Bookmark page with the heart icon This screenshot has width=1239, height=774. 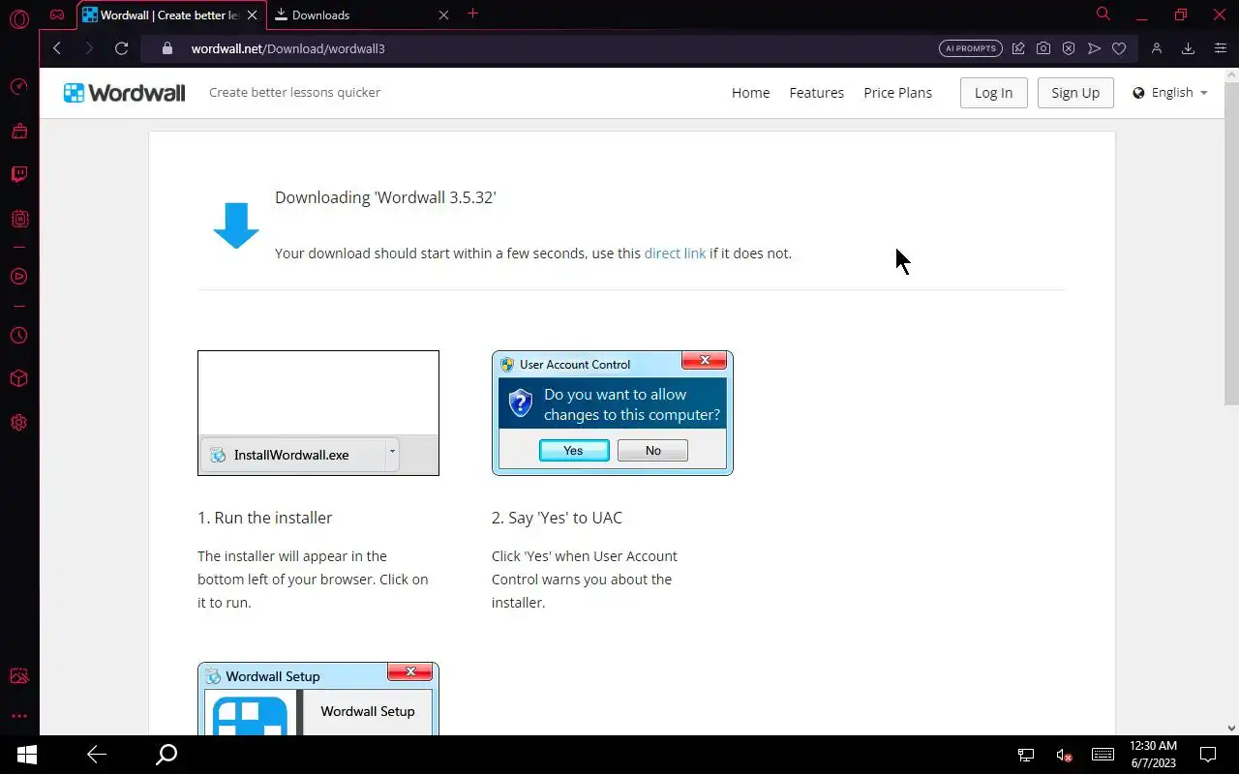coord(1119,48)
